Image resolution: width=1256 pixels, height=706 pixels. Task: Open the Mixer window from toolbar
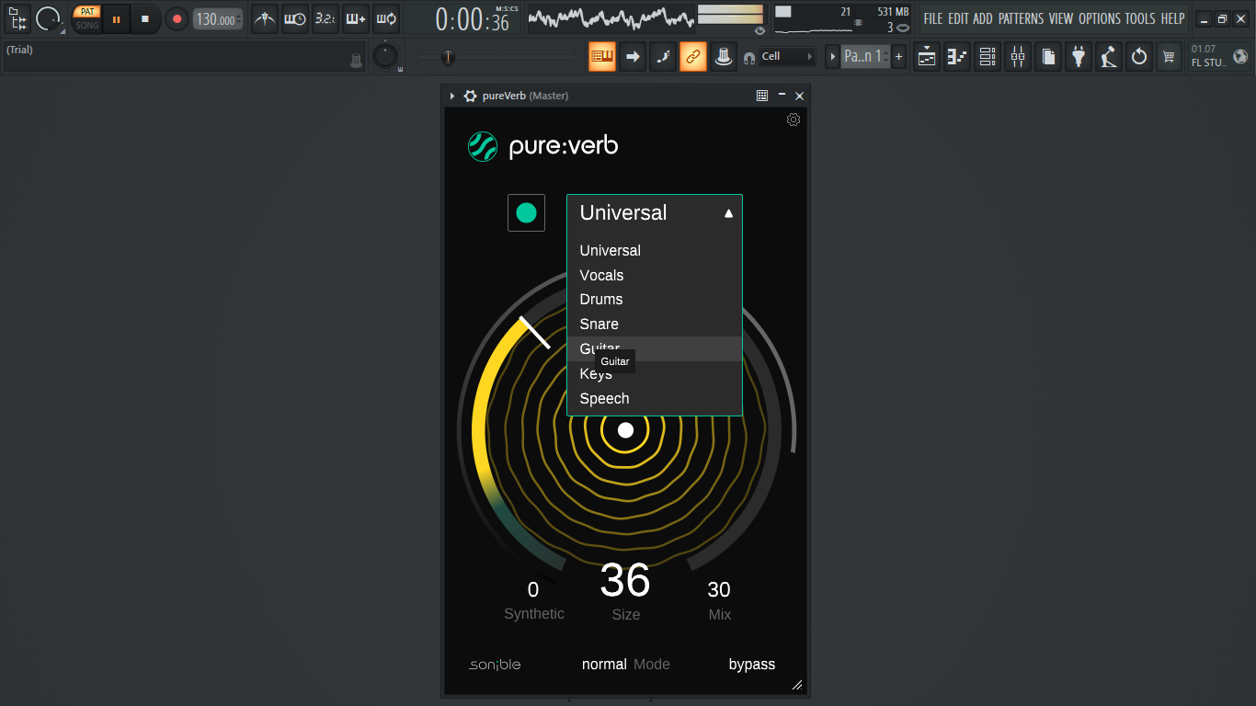[1018, 56]
